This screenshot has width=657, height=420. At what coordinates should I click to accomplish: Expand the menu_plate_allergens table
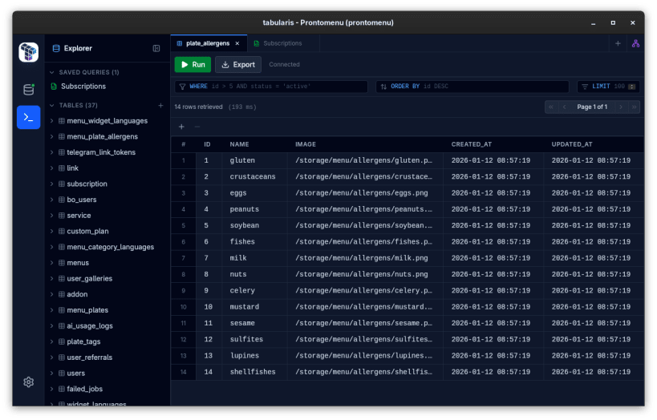pyautogui.click(x=52, y=137)
